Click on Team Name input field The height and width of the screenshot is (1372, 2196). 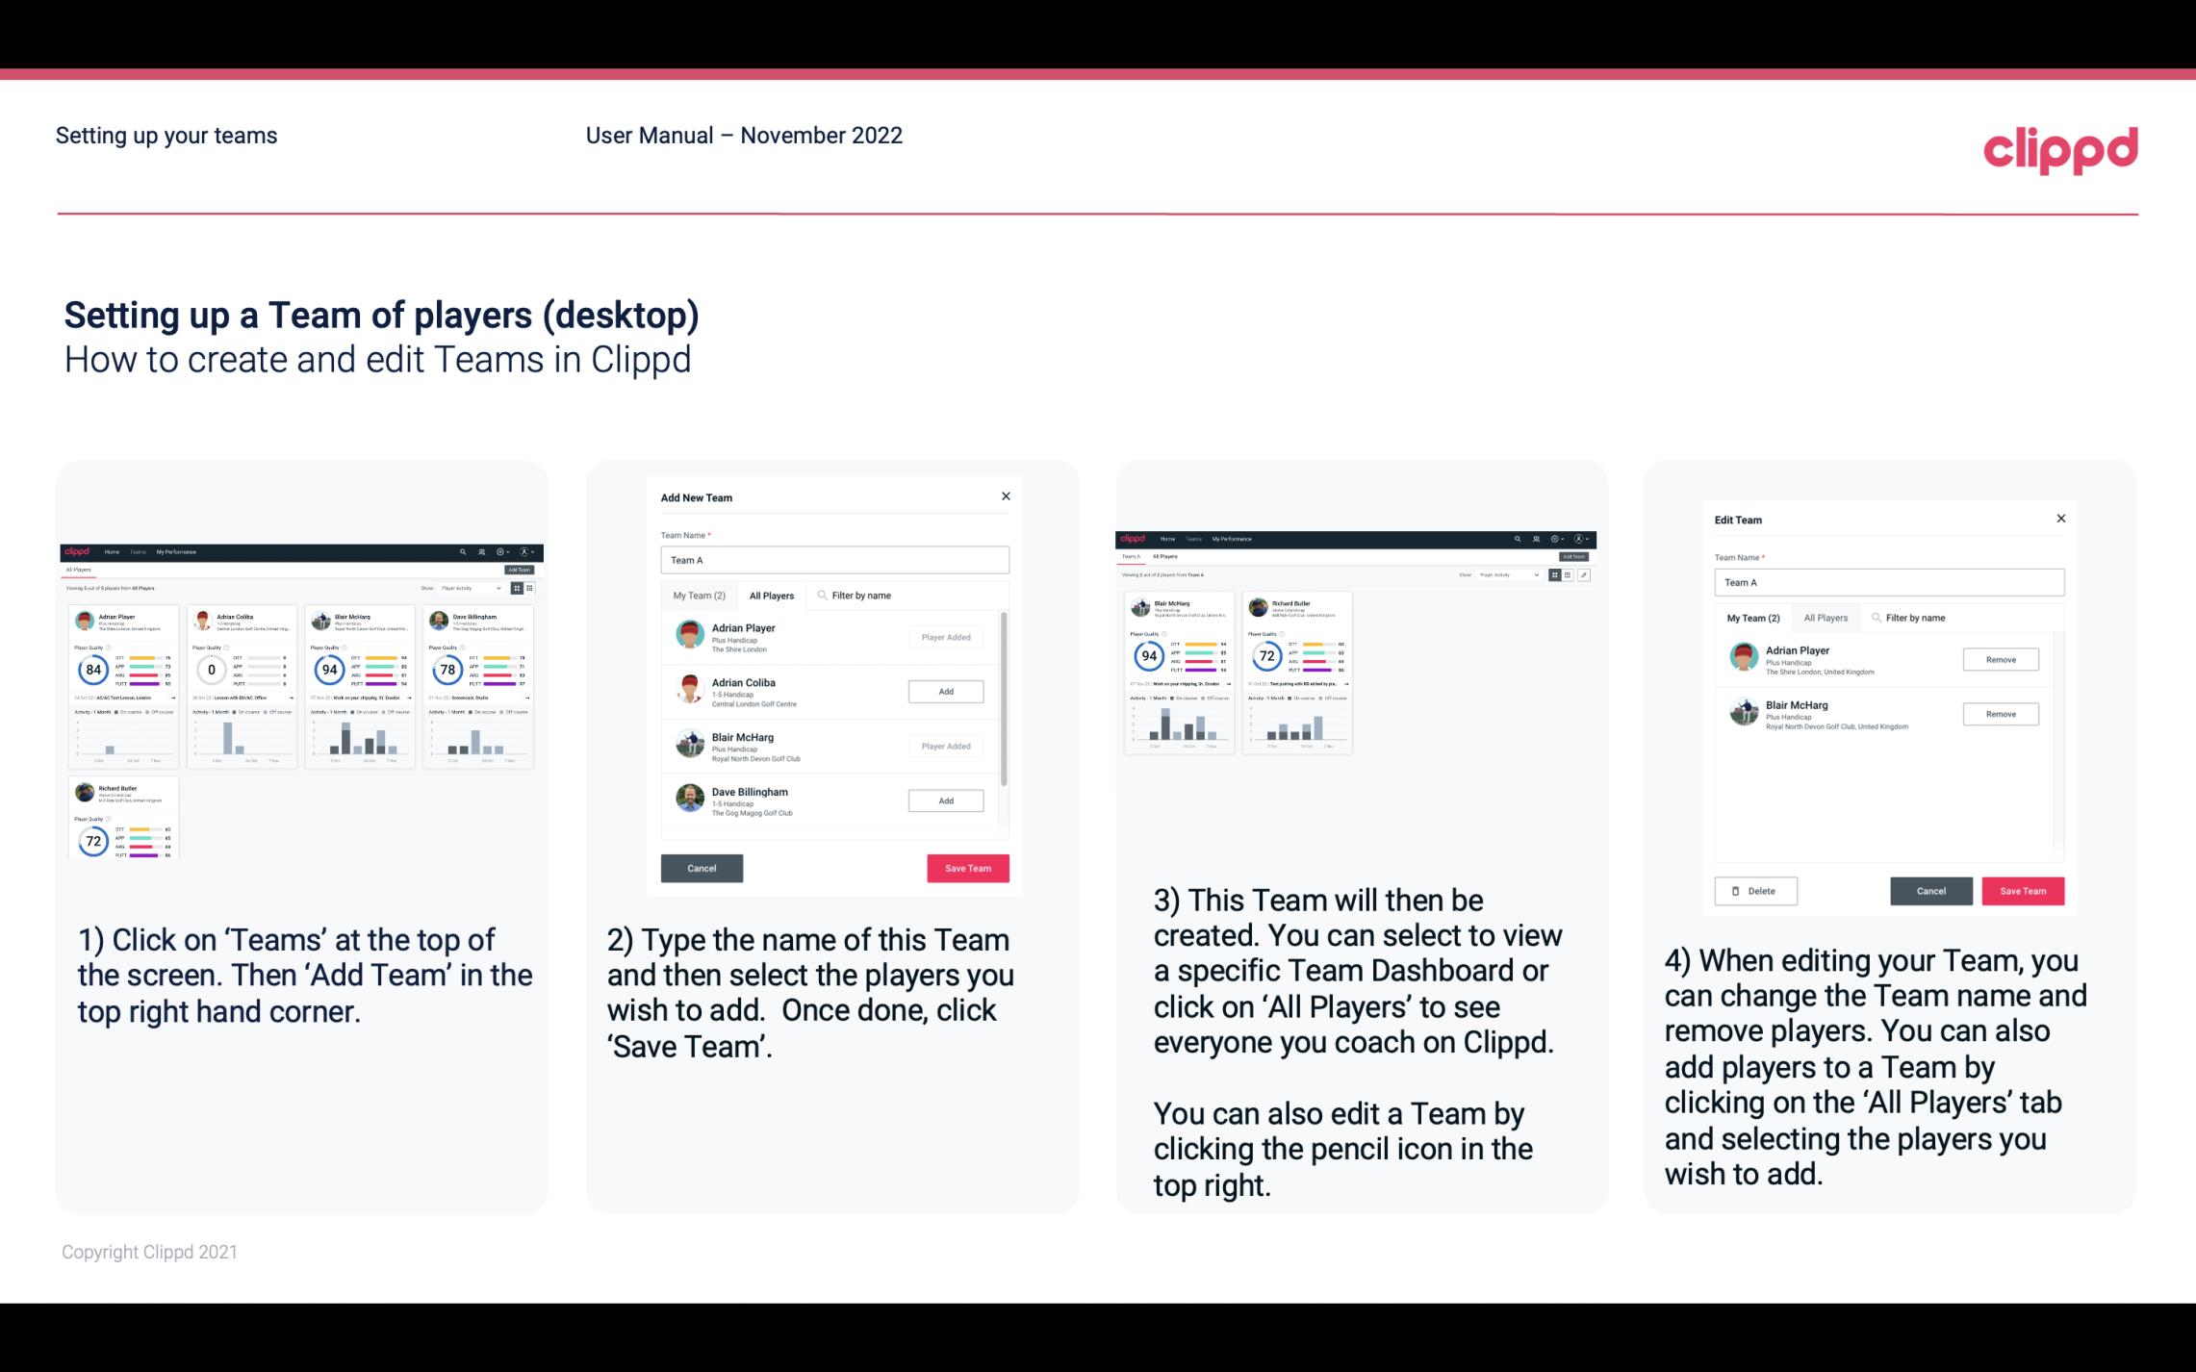(x=834, y=560)
